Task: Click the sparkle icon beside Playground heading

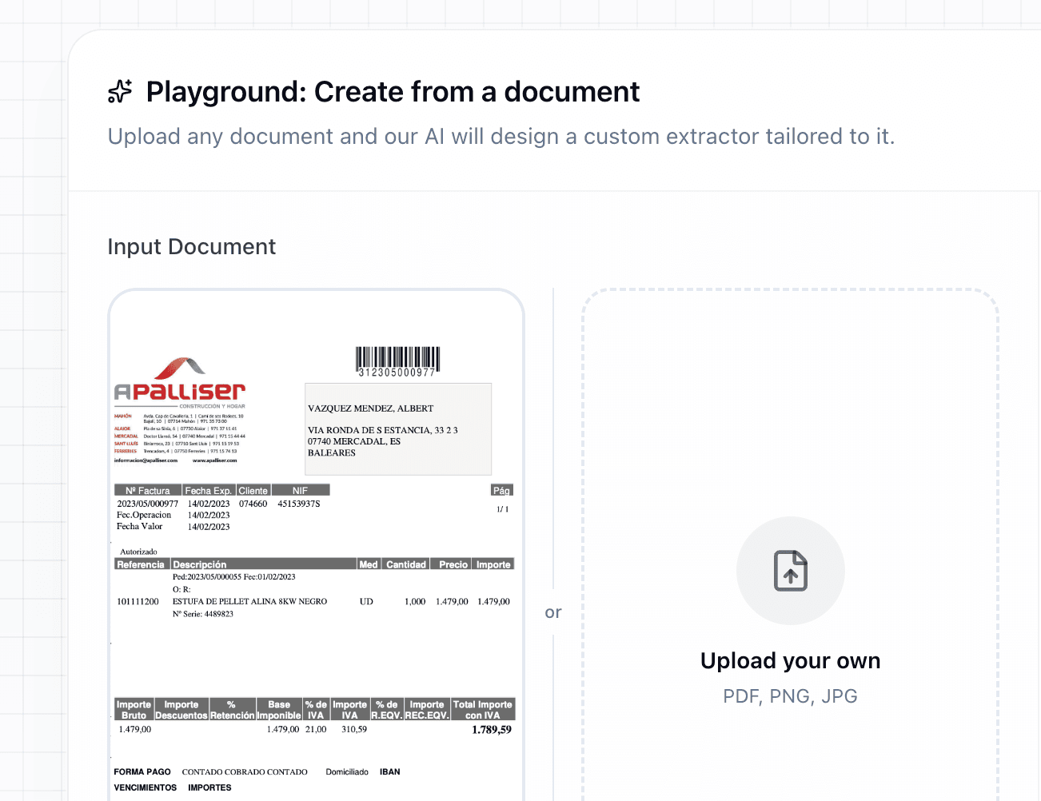Action: click(120, 92)
